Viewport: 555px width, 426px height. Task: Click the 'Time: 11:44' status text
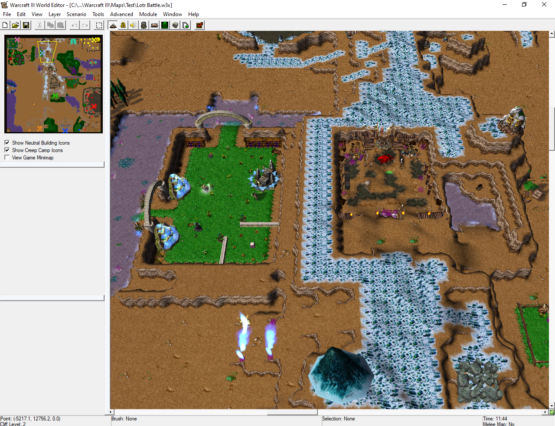[x=495, y=419]
